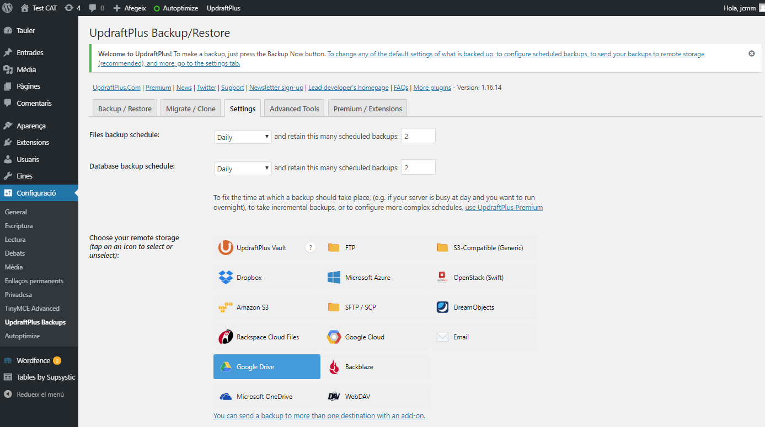
Task: Open Comentaris in the sidebar
Action: [x=39, y=103]
